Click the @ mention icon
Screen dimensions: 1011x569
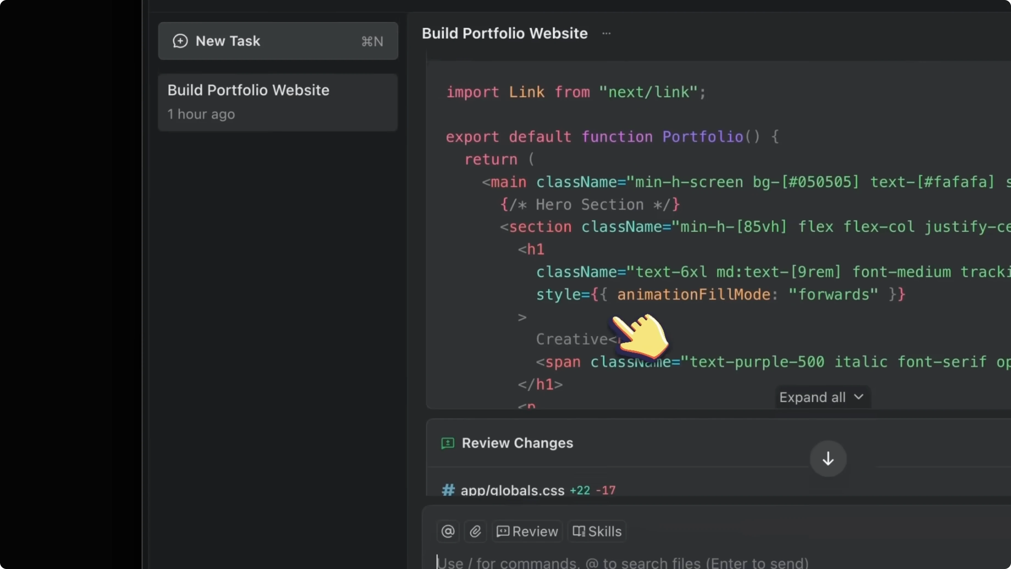coord(448,531)
